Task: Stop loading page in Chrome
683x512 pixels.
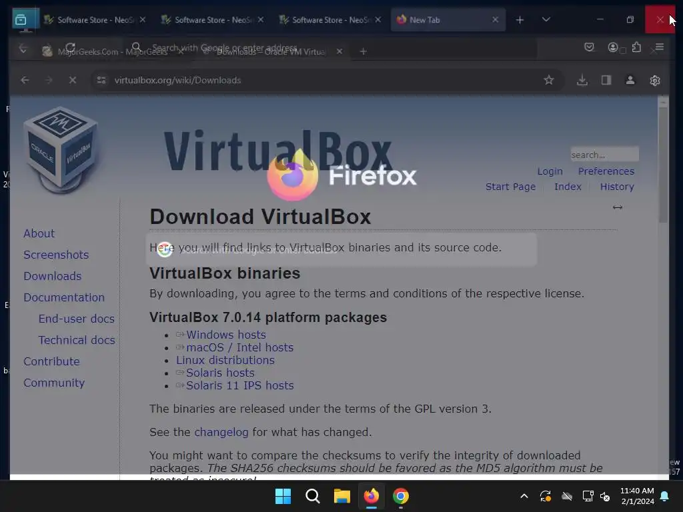Action: point(73,80)
